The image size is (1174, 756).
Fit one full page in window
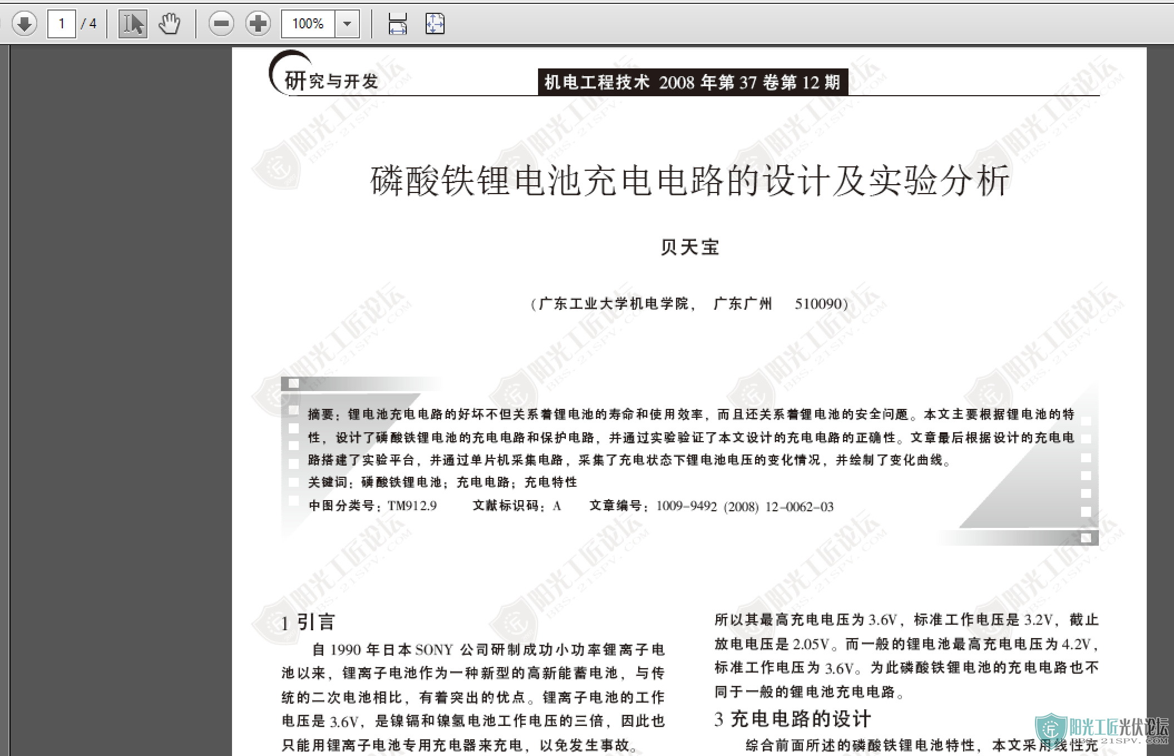coord(435,24)
